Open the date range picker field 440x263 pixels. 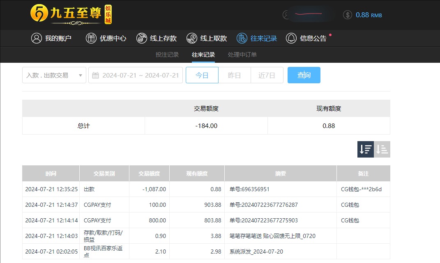coord(136,75)
